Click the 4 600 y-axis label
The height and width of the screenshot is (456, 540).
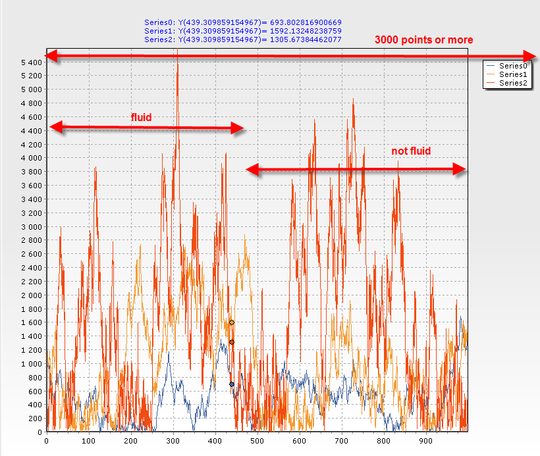tap(32, 117)
